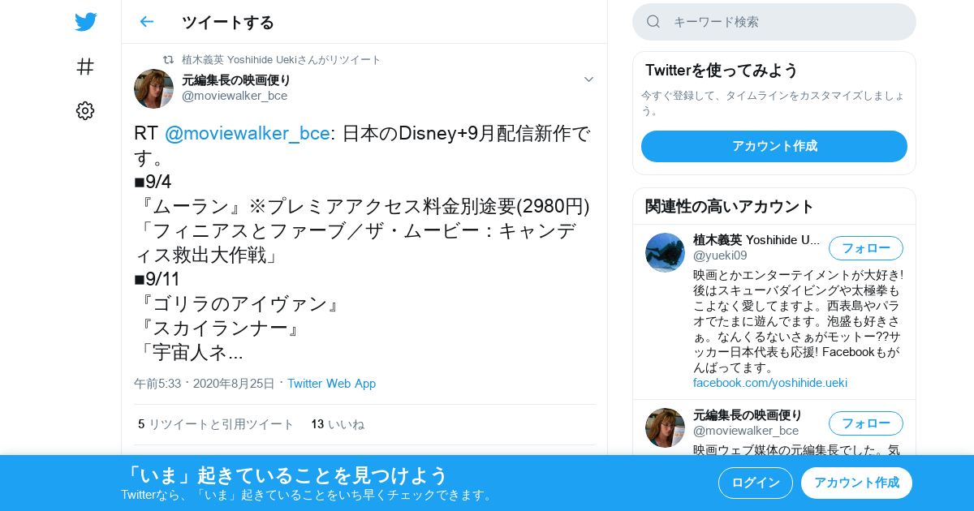
Task: View the 5 リツイートと引用ツイート list
Action: point(216,424)
